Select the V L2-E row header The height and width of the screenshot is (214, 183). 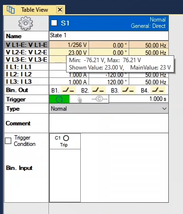[x=26, y=52]
